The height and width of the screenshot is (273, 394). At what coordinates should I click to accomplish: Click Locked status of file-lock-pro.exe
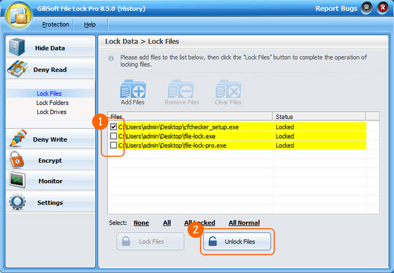285,145
